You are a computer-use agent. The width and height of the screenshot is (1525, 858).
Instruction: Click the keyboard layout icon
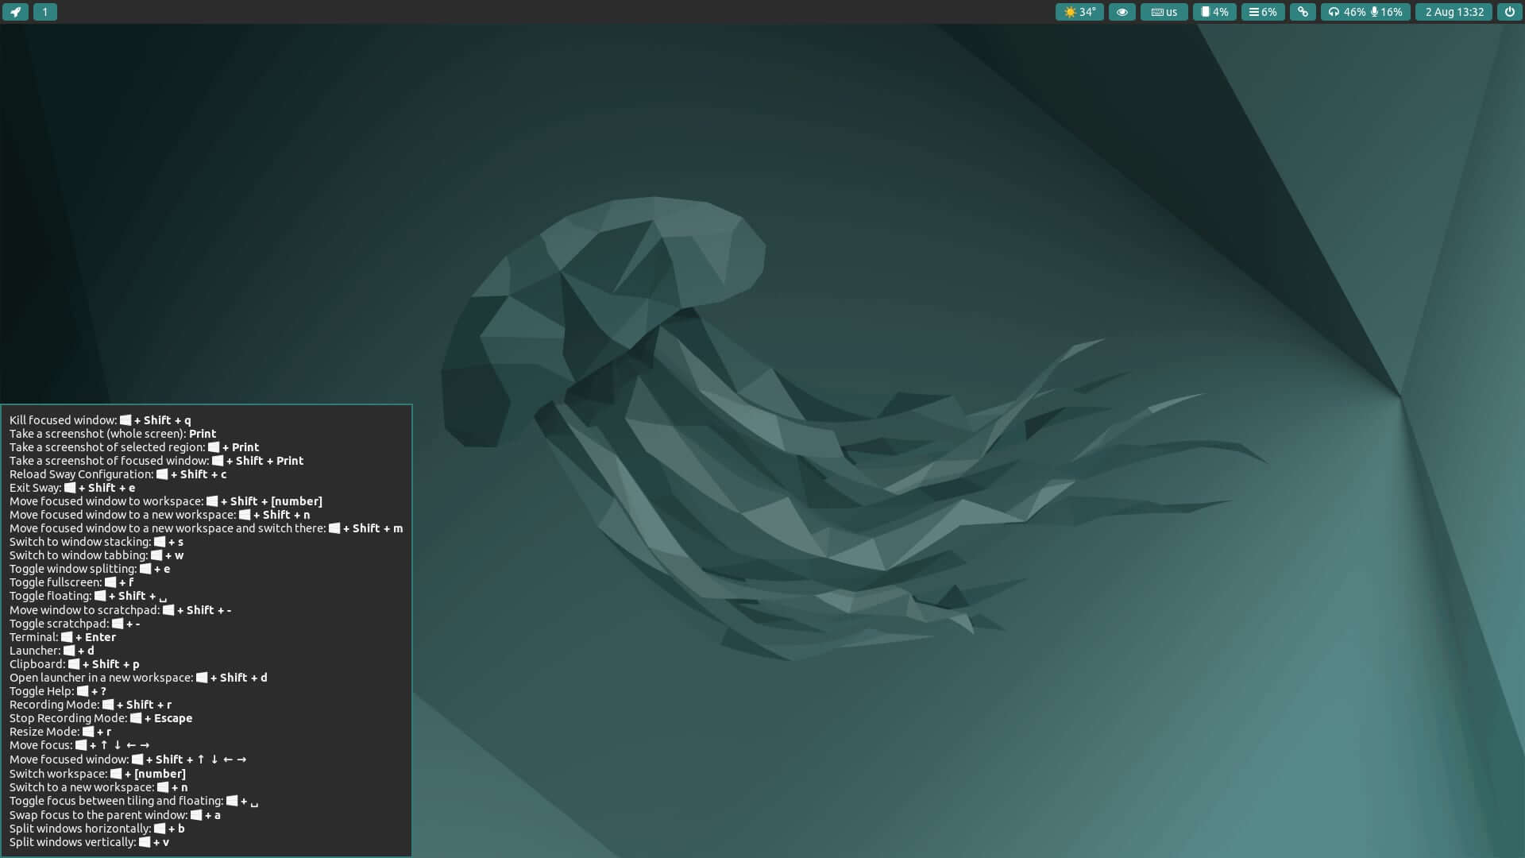1156,12
